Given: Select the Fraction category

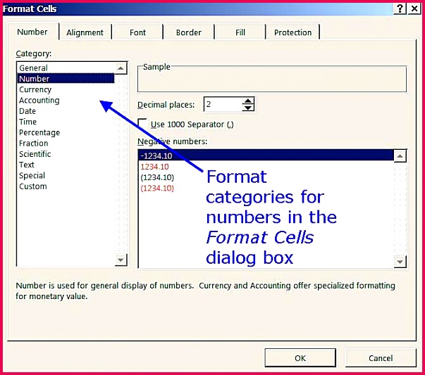Looking at the screenshot, I should tap(66, 143).
